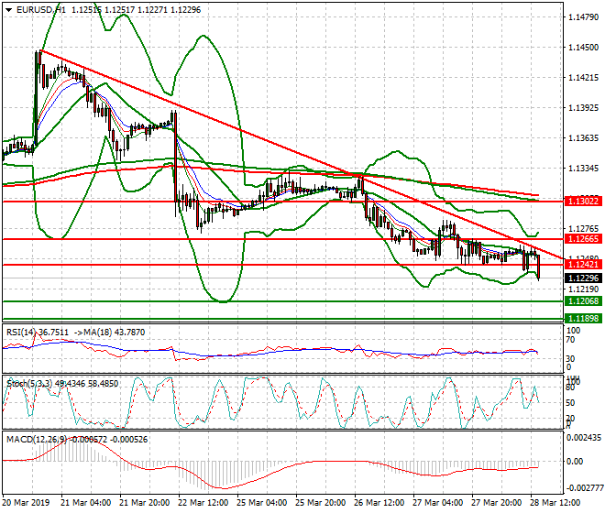Screen dimensions: 605x513
Task: Click the 28 Mar 12:00 time label
Action: [x=559, y=505]
